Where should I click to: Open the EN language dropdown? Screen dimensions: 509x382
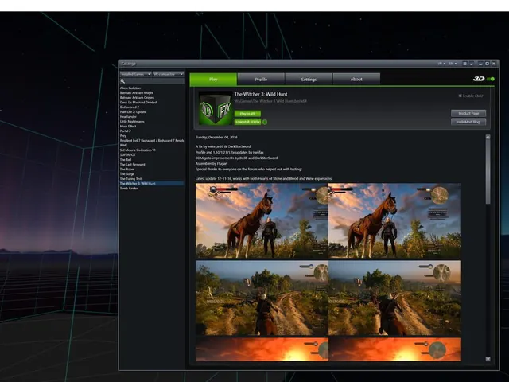(x=453, y=64)
